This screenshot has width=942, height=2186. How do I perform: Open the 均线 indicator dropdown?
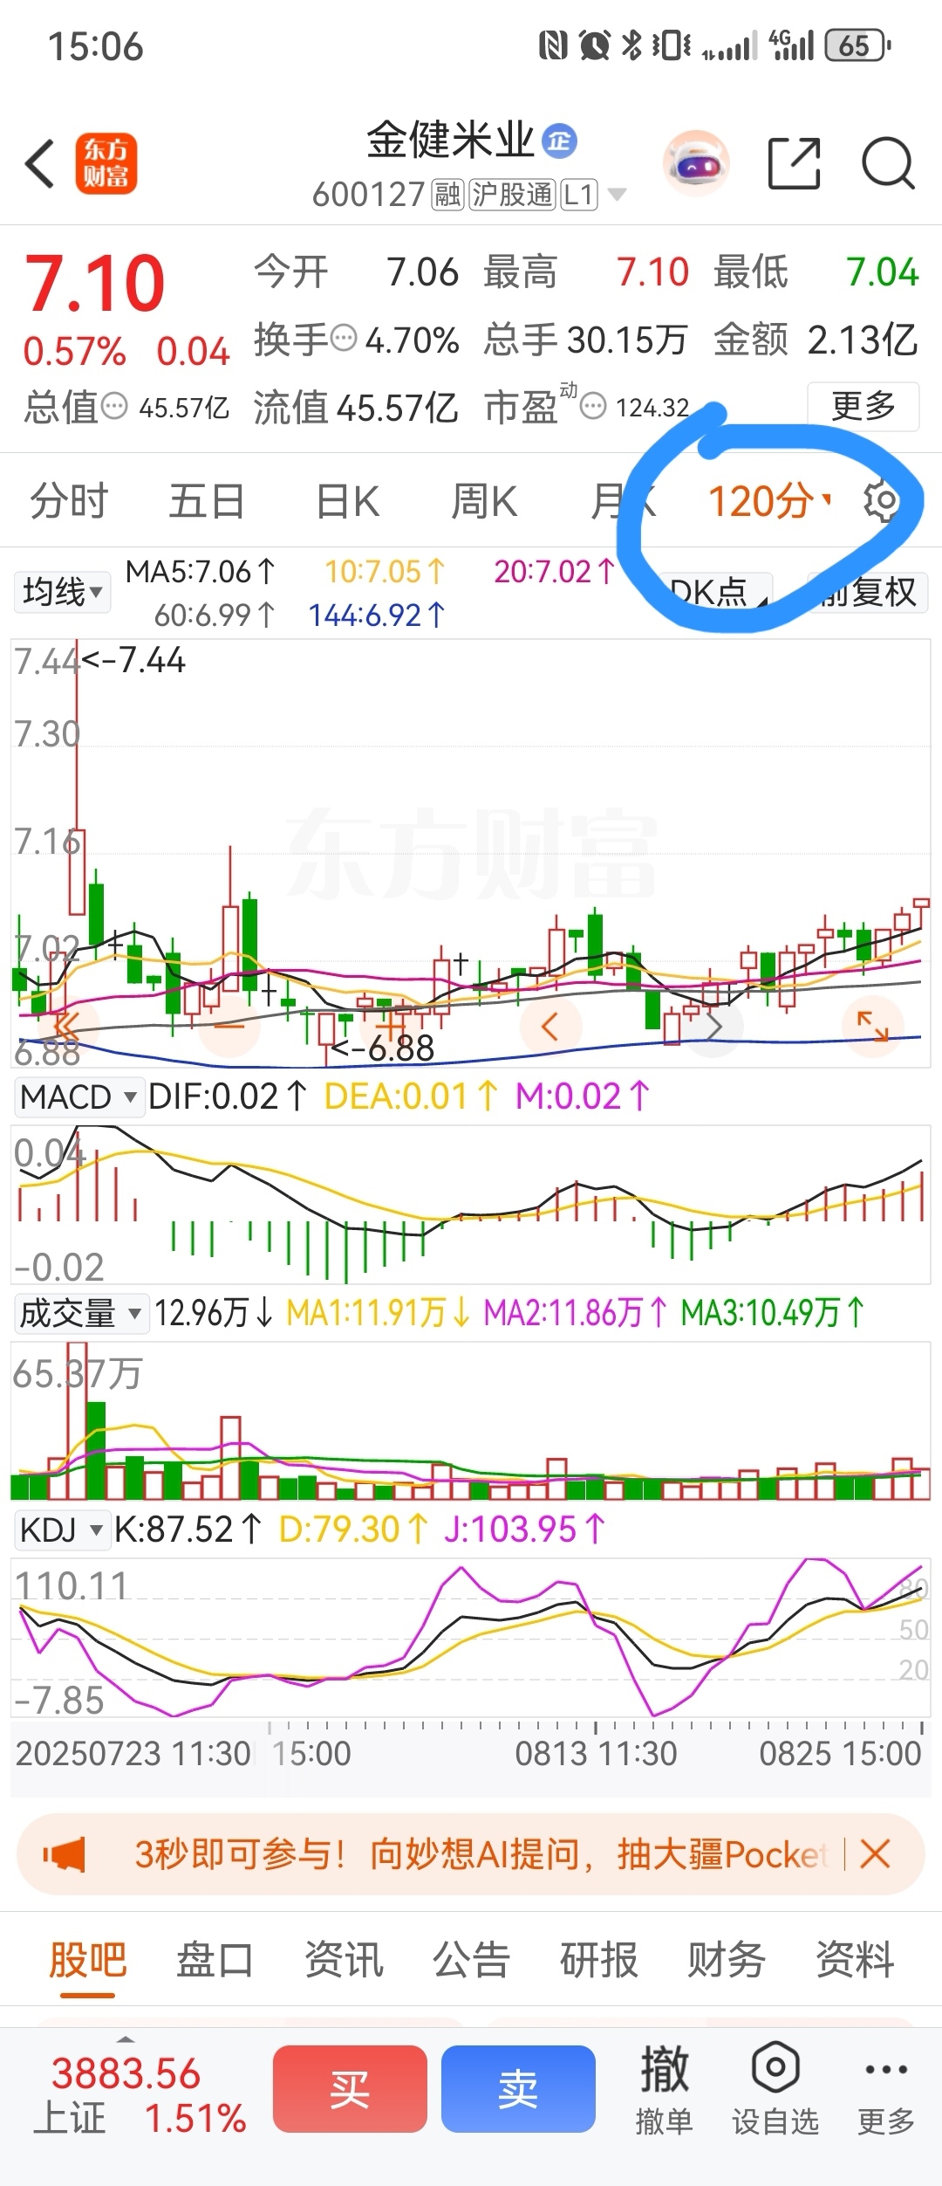tap(62, 592)
